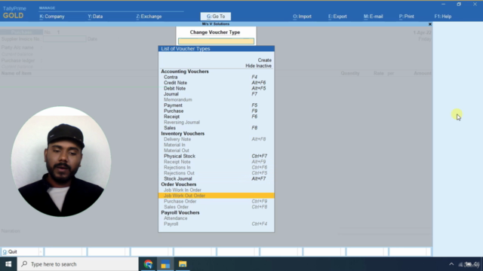The image size is (483, 271).
Task: Click the Change Voucher Type input field
Action: [216, 41]
